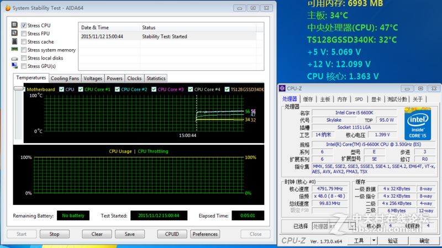Image resolution: width=442 pixels, height=248 pixels.
Task: Toggle CPU Core #1 graph checkbox
Action: [81, 89]
